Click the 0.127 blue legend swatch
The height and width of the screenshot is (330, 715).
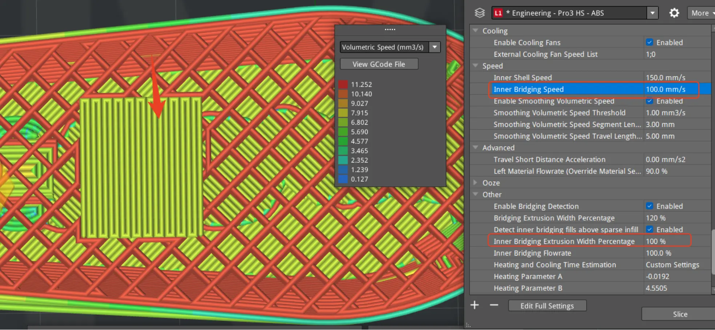(343, 179)
